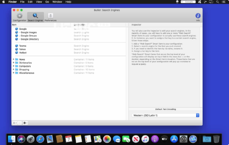Click the globe icon beside Teoma
The height and width of the screenshot is (145, 229).
coord(17,46)
